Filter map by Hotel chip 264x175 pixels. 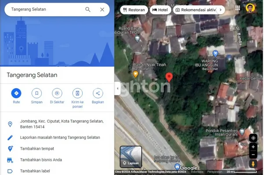coord(160,10)
